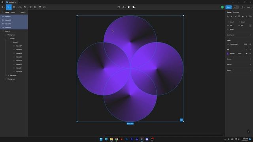Image resolution: width=253 pixels, height=142 pixels.
Task: Expand the Auto layout section
Action: (250, 35)
